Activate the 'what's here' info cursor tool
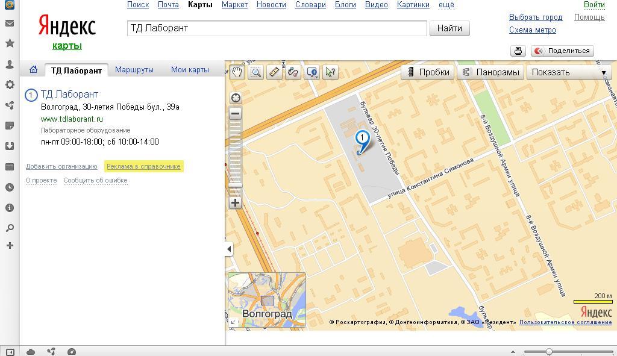617x356 pixels. [x=330, y=72]
